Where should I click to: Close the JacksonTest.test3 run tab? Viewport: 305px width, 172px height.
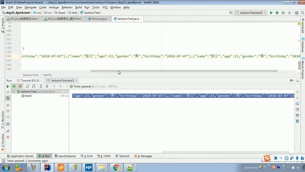pyautogui.click(x=76, y=81)
